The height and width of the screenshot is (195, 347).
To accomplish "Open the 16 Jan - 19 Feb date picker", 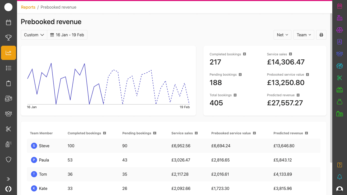I will [67, 35].
